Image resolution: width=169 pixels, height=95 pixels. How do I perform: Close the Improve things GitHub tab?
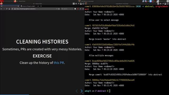point(38,6)
